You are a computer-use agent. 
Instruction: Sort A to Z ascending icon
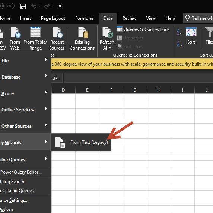pyautogui.click(x=179, y=32)
